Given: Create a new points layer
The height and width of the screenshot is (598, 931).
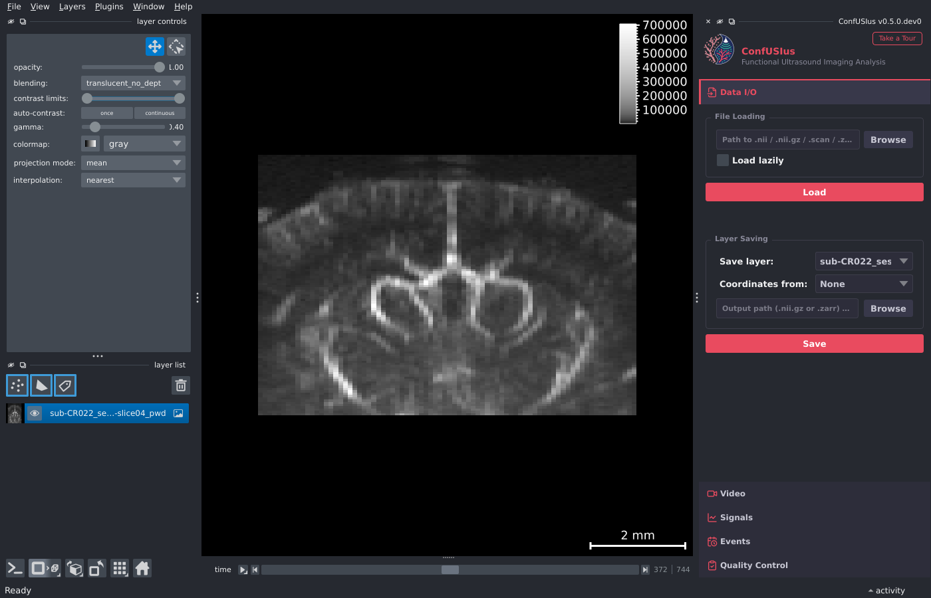Looking at the screenshot, I should coord(17,385).
